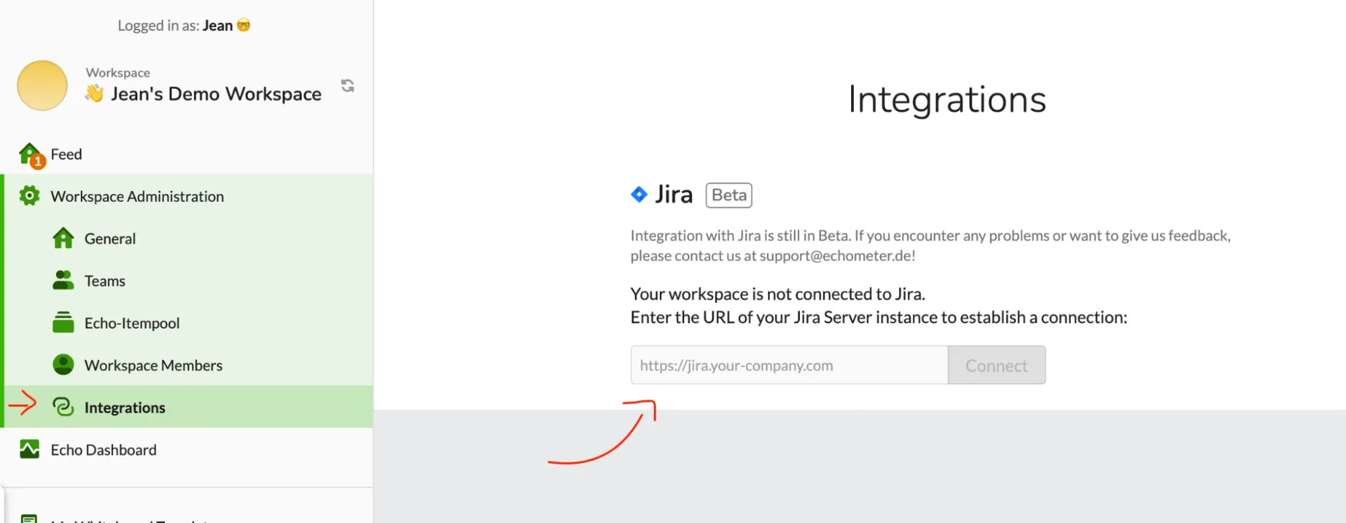The width and height of the screenshot is (1346, 523).
Task: Click the Jean's Demo Workspace name
Action: point(216,94)
